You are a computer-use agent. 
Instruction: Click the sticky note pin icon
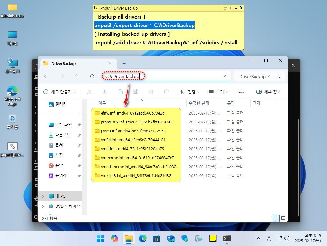pos(231,8)
